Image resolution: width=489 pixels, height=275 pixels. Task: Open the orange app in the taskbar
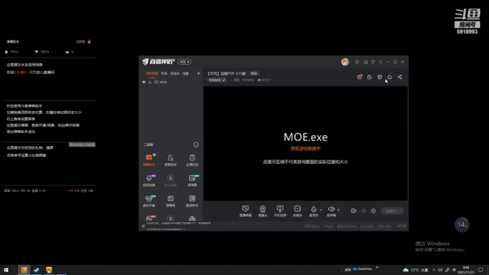point(24,269)
